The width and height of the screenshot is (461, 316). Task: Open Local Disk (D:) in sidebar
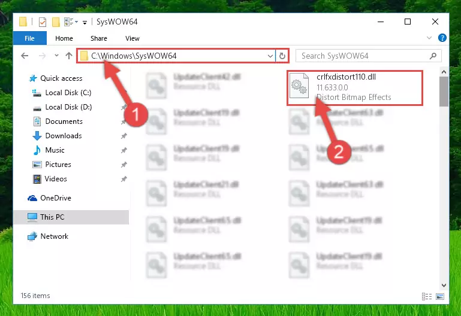[x=68, y=107]
